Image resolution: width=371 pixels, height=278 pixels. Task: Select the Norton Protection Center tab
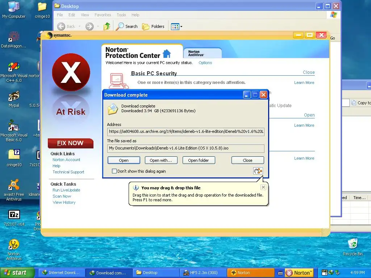(x=142, y=52)
